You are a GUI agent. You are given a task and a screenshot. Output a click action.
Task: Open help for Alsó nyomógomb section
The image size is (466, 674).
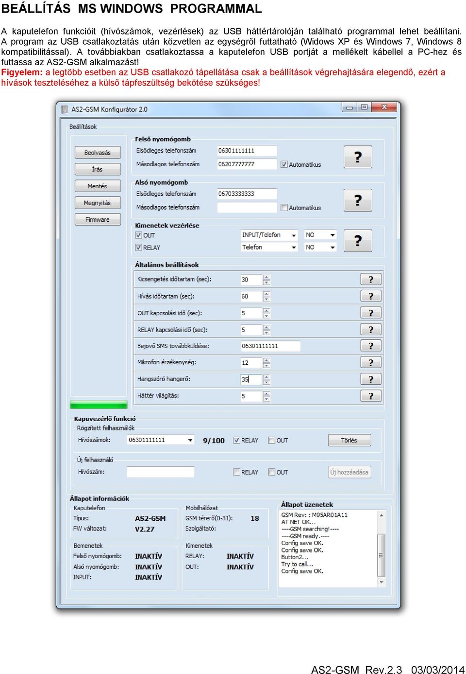coord(358,200)
